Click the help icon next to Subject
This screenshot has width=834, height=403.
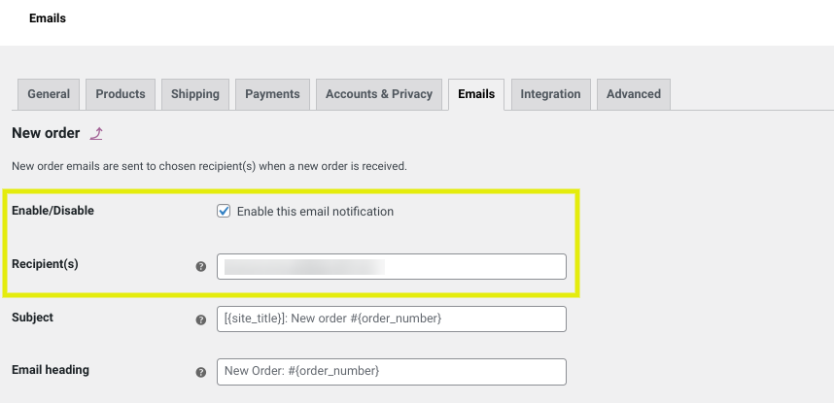201,319
